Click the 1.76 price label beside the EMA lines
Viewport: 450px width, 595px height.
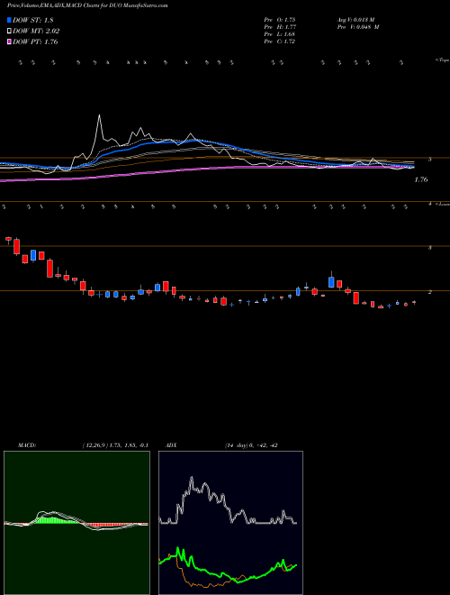click(x=421, y=179)
